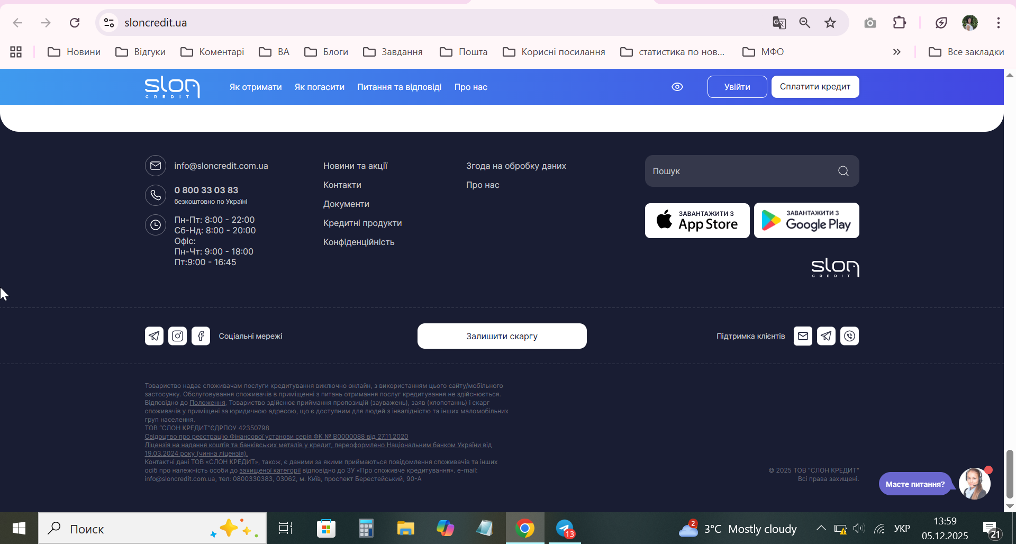Click the browser address bar URL
1016x544 pixels.
click(156, 23)
